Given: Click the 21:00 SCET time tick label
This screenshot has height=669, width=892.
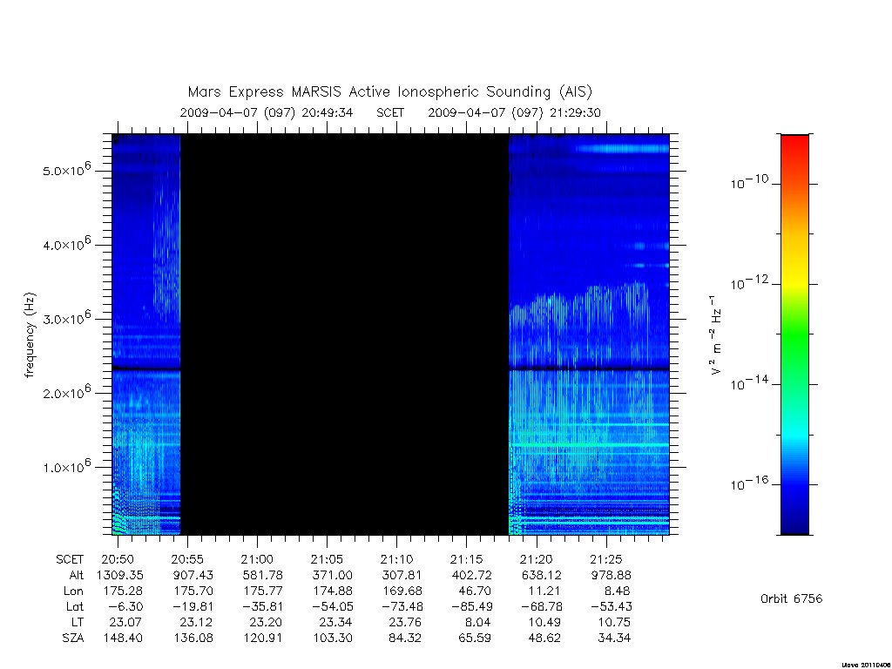Looking at the screenshot, I should point(257,559).
